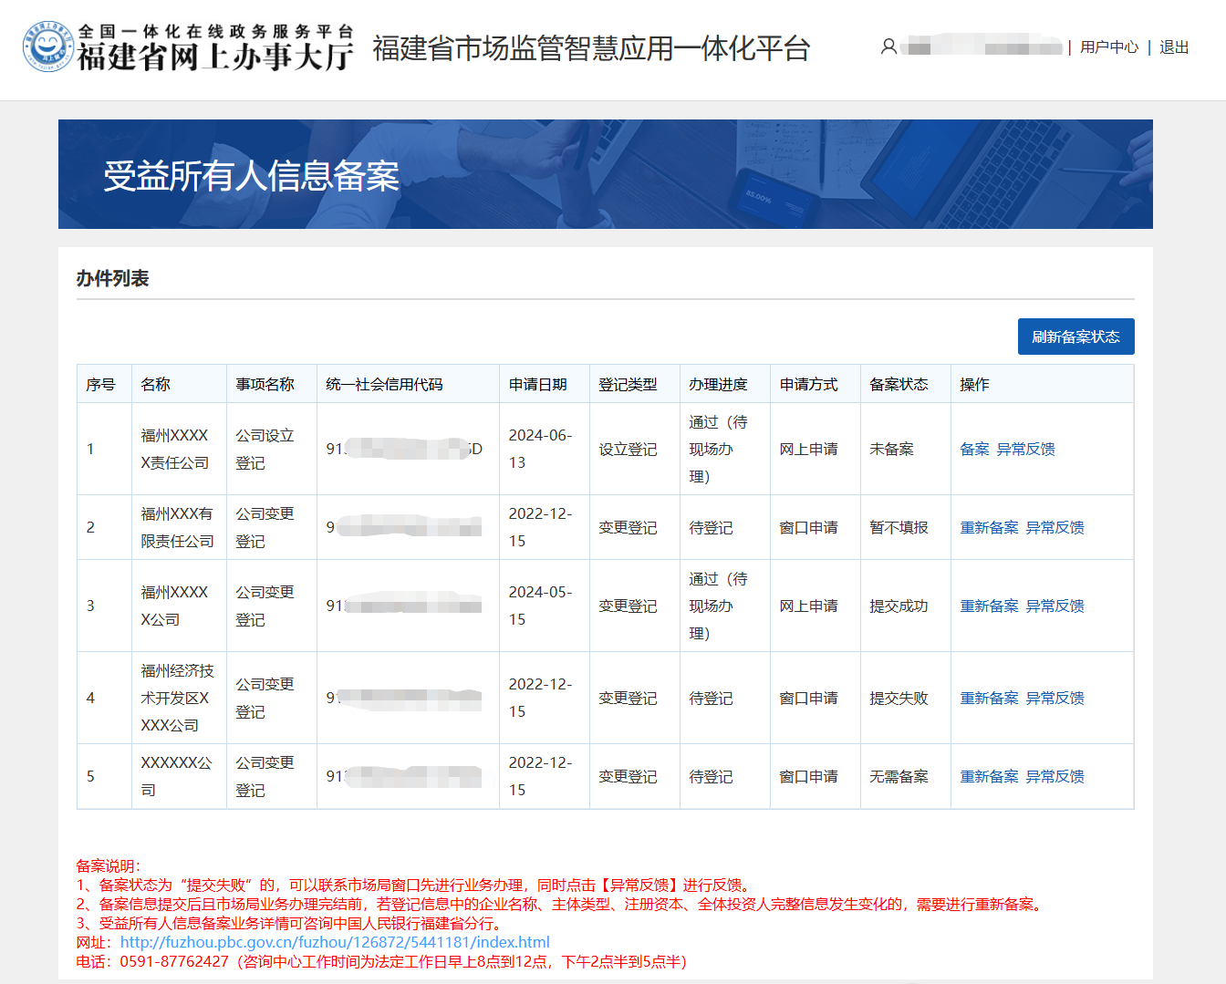Click the 申请日期 column header
The image size is (1226, 984).
point(537,384)
